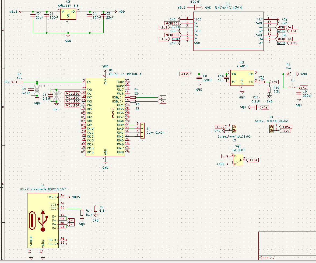
Task: Select the 10k resistor R3
Action: click(x=19, y=82)
